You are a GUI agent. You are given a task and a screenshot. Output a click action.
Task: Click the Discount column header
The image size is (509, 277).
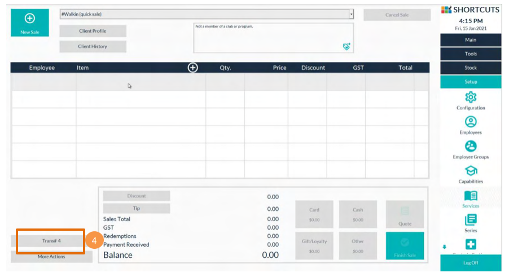click(313, 68)
